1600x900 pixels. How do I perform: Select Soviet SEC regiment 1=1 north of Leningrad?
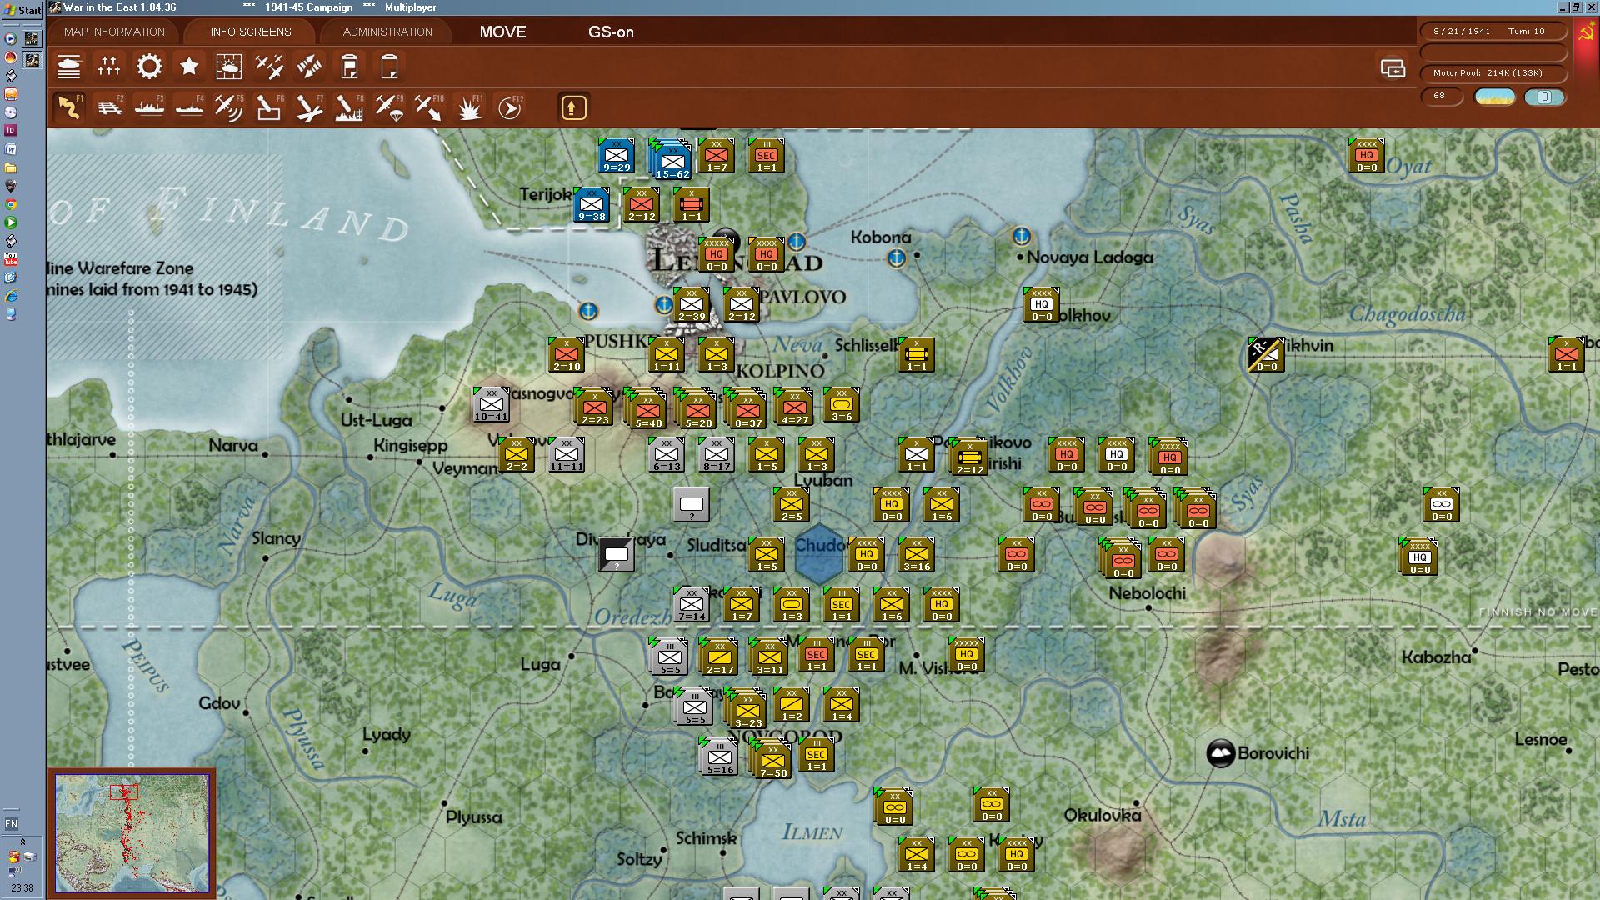(x=767, y=155)
